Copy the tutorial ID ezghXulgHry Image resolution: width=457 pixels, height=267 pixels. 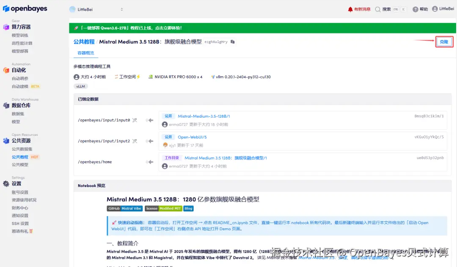(x=233, y=42)
